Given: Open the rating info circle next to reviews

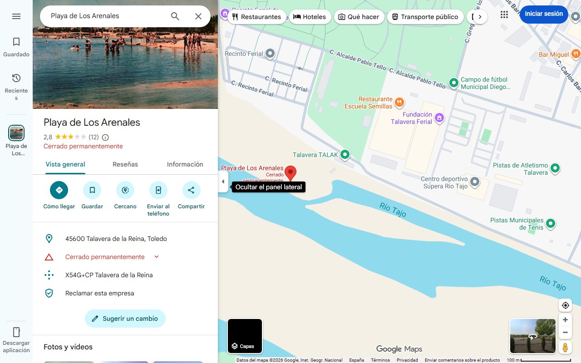Looking at the screenshot, I should [x=105, y=137].
